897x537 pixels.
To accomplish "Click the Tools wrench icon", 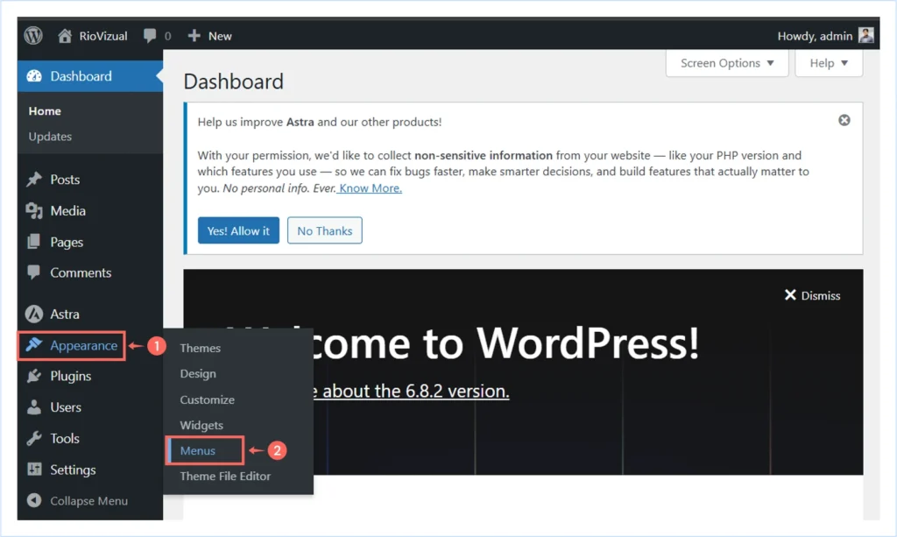I will [36, 438].
